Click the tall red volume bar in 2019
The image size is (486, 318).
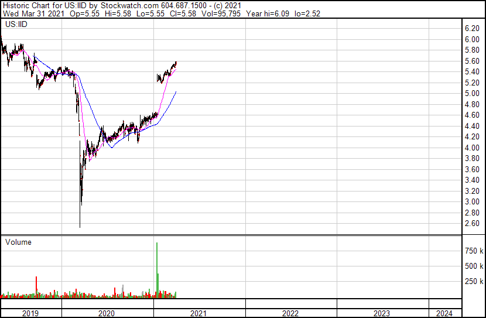pyautogui.click(x=36, y=287)
